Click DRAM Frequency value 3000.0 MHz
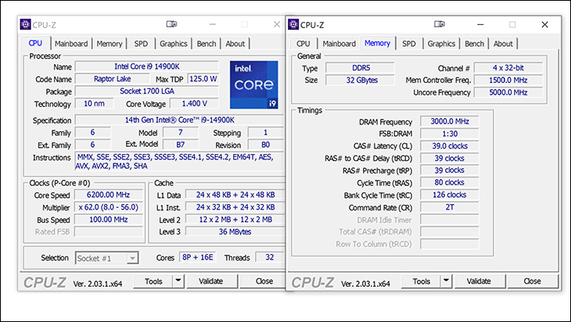The image size is (571, 322). [450, 121]
